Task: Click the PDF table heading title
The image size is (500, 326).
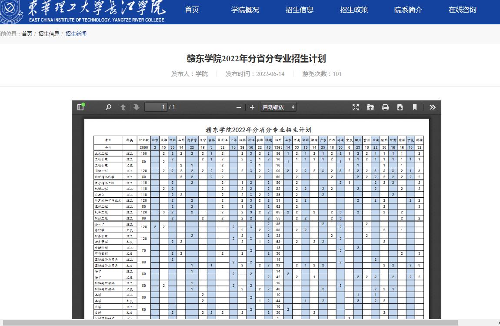Action: (258, 130)
